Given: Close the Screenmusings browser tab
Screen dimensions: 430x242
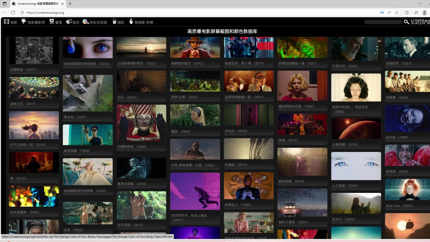Looking at the screenshot, I should [63, 4].
